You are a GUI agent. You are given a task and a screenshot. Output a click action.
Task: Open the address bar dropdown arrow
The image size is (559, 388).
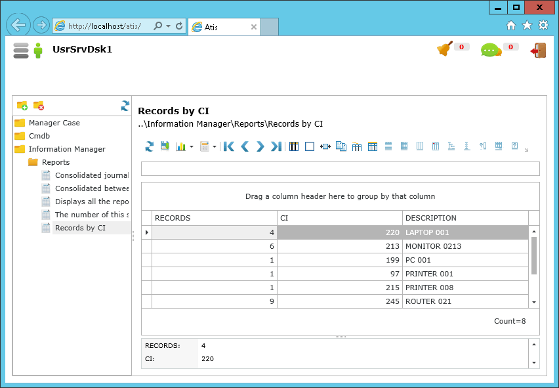[x=168, y=26]
